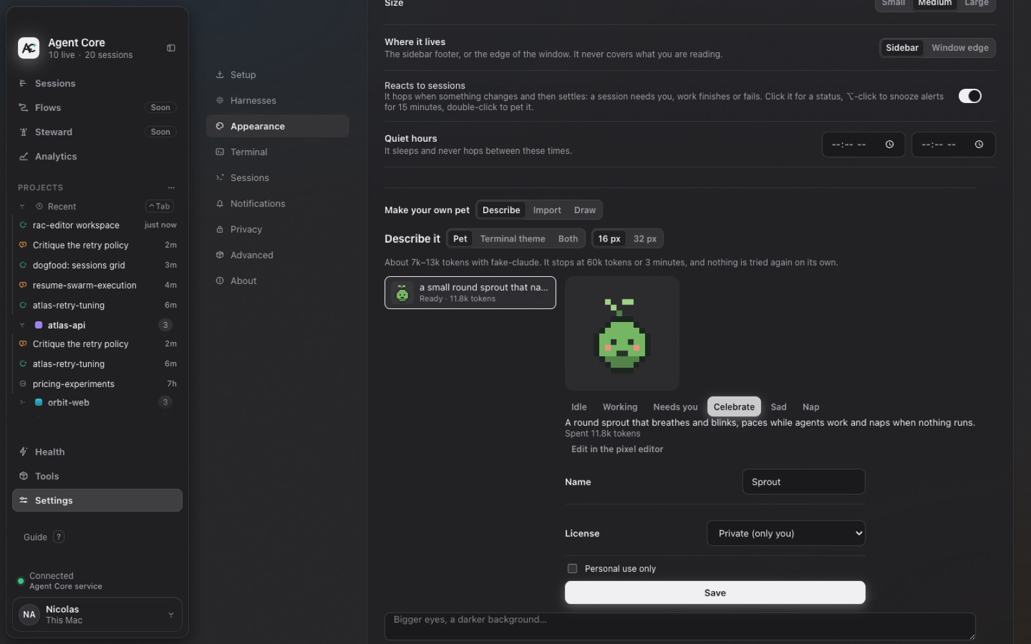Open the License dropdown

click(785, 533)
